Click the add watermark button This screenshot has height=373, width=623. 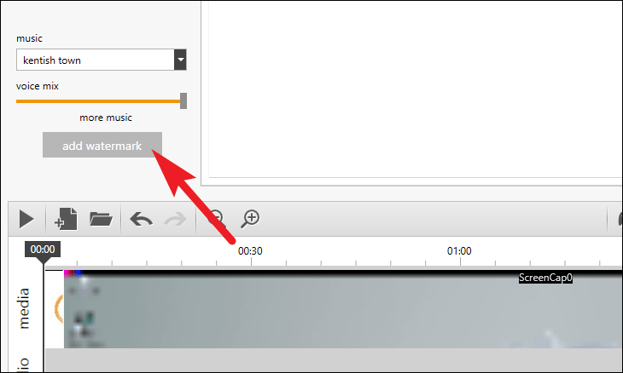pos(102,145)
